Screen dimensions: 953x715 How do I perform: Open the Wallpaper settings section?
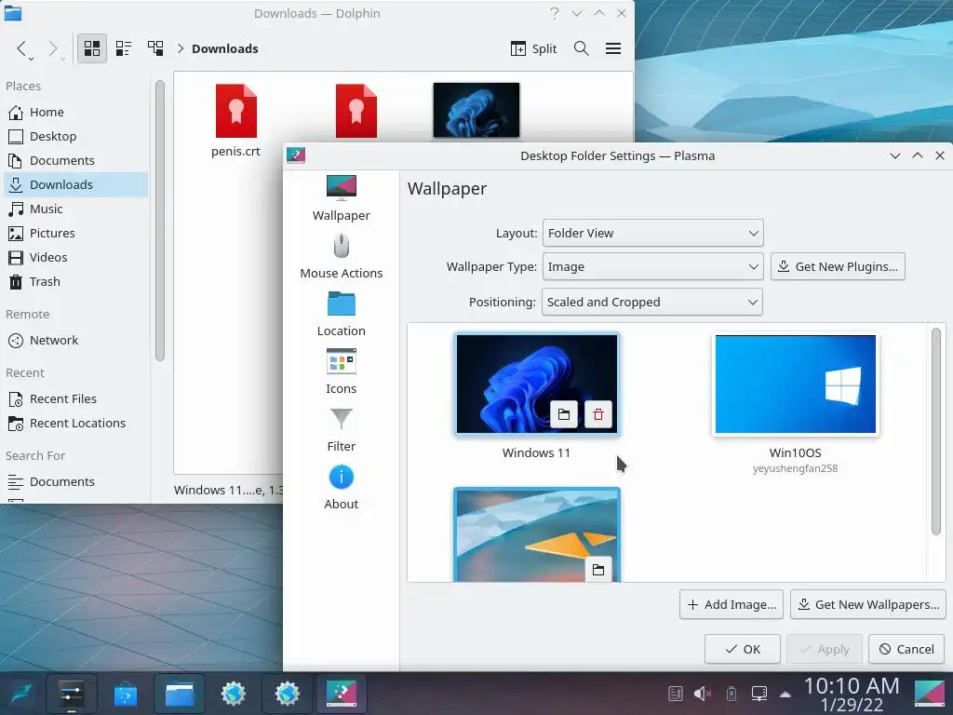341,198
